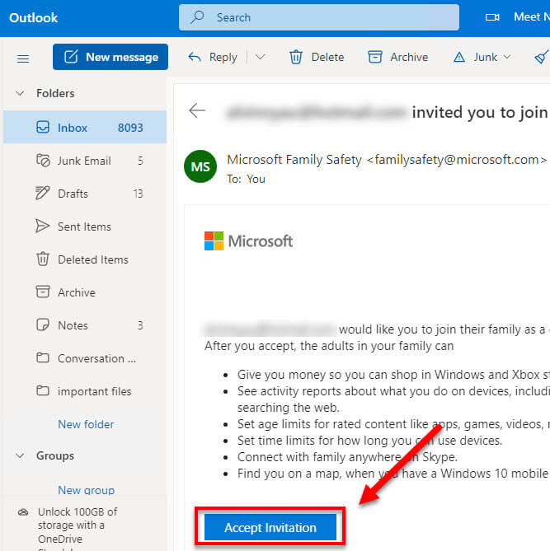Click the Search input field

tap(319, 17)
